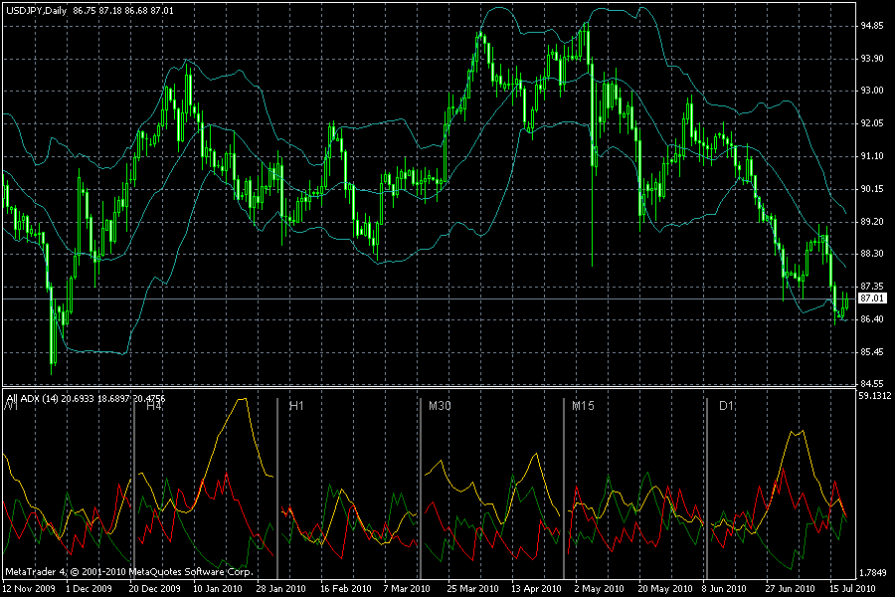Click the MetaTrader 4 copyright text
This screenshot has width=895, height=597.
coord(129,571)
